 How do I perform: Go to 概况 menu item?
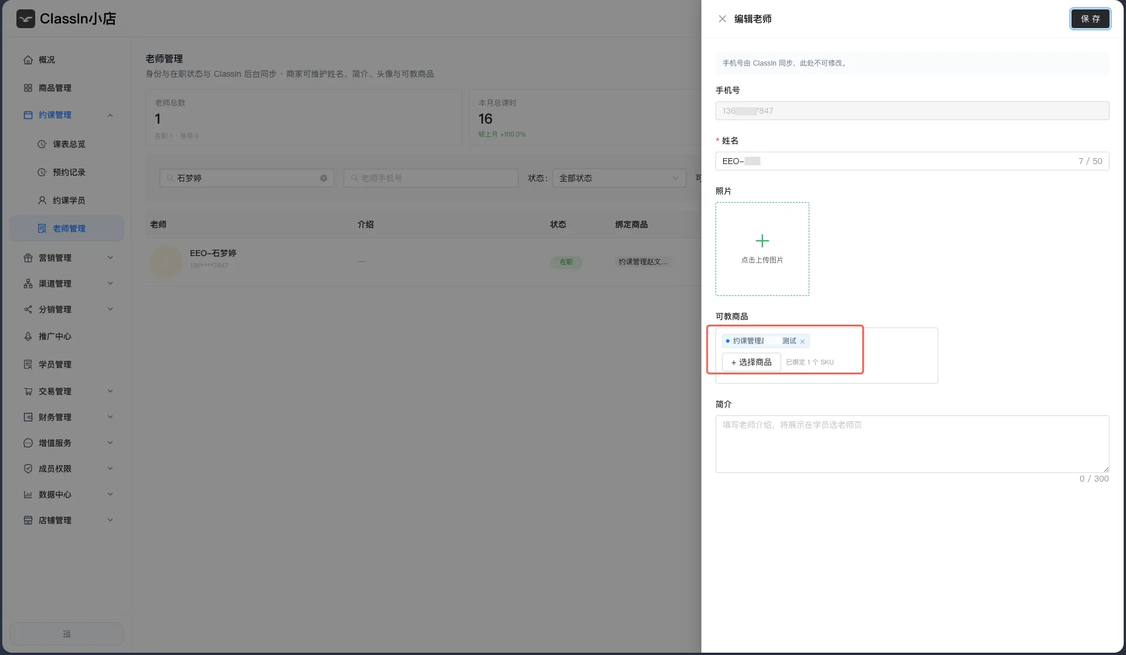coord(66,60)
